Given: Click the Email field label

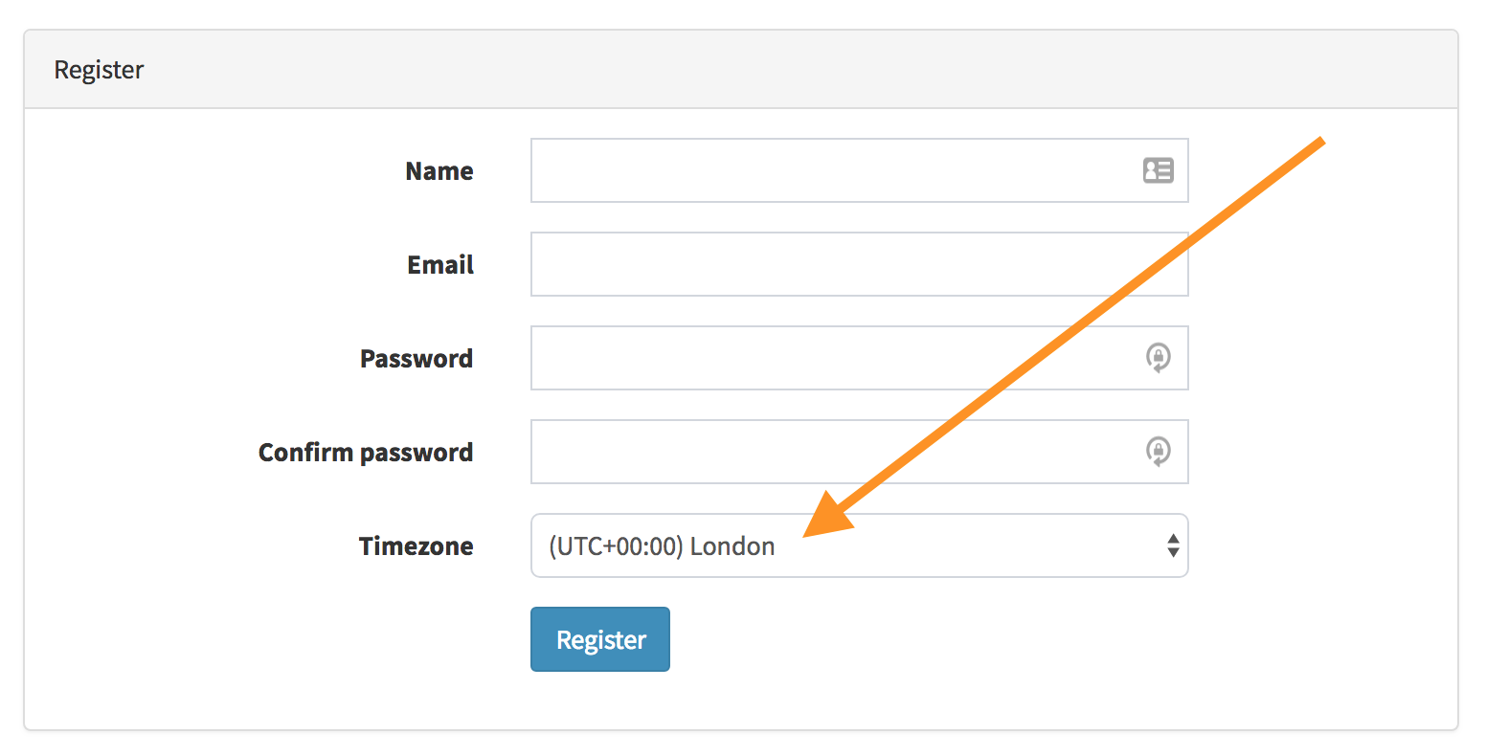Looking at the screenshot, I should coord(439,264).
